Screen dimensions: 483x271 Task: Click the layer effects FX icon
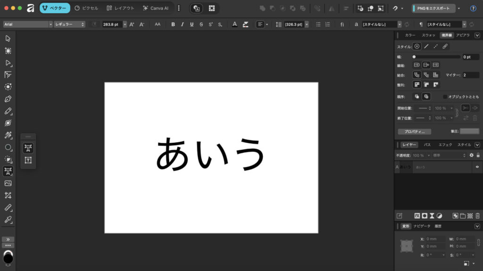[417, 215]
